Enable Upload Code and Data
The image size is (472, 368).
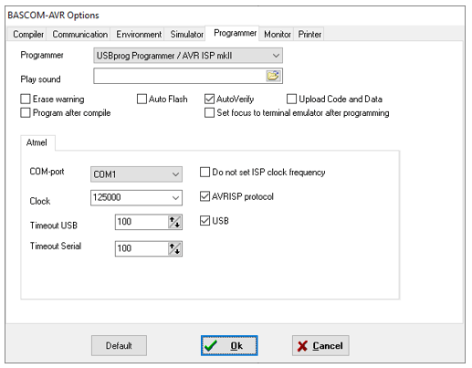291,99
